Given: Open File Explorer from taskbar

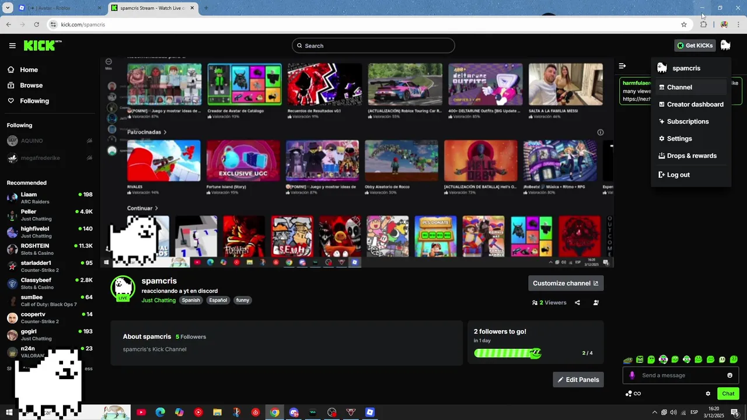Looking at the screenshot, I should [217, 412].
